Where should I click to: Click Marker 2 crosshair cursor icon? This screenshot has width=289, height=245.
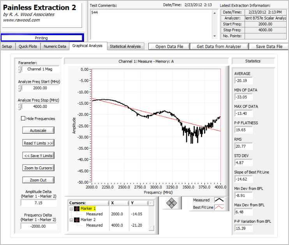77,220
